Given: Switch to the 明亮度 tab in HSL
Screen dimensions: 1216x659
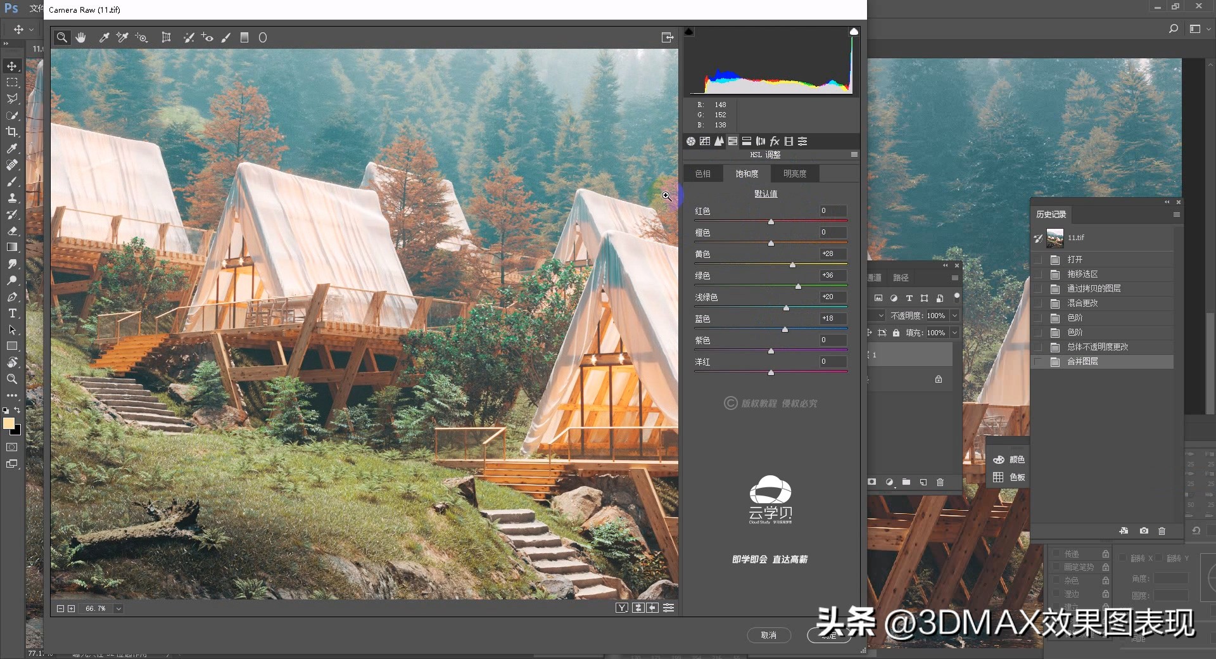Looking at the screenshot, I should pyautogui.click(x=794, y=173).
